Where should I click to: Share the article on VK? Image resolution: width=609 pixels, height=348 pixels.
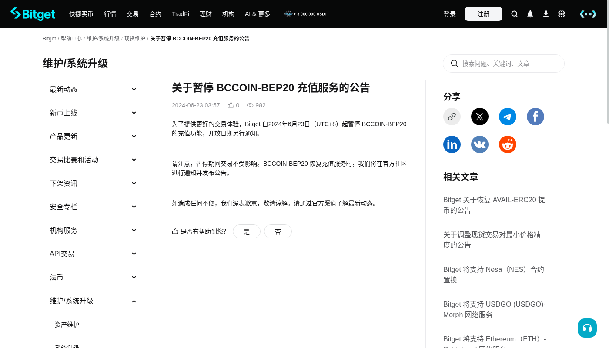coord(480,144)
